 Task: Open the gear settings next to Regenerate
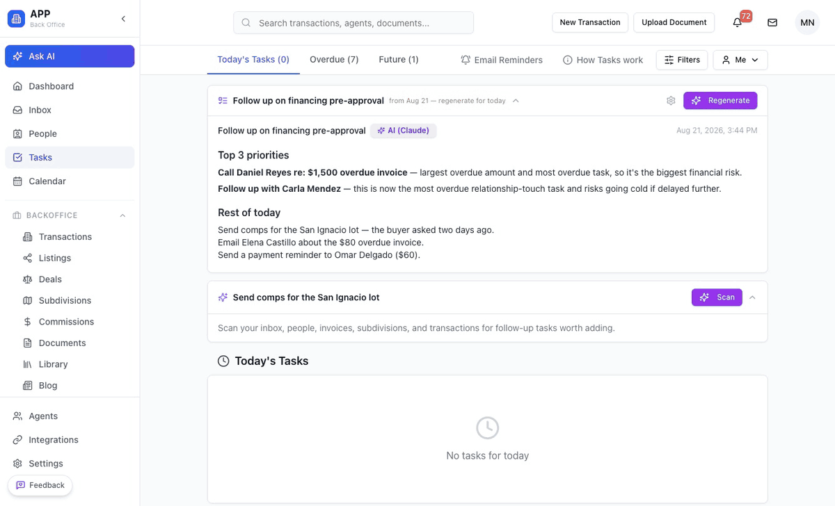click(x=671, y=101)
